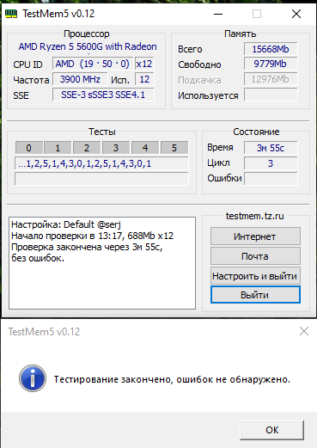
Task: Click the testmem.tz.ru group label
Action: [255, 216]
